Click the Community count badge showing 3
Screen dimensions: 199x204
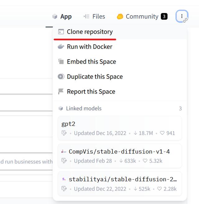tap(164, 17)
